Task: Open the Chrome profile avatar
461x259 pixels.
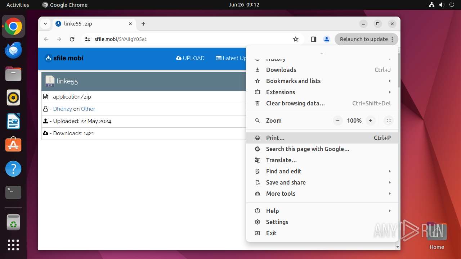Action: click(327, 39)
